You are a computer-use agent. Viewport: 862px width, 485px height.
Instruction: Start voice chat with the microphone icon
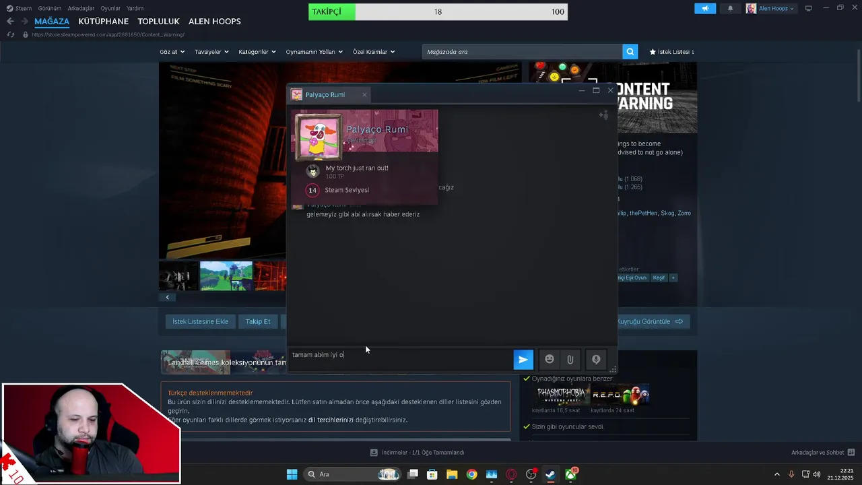click(x=596, y=360)
